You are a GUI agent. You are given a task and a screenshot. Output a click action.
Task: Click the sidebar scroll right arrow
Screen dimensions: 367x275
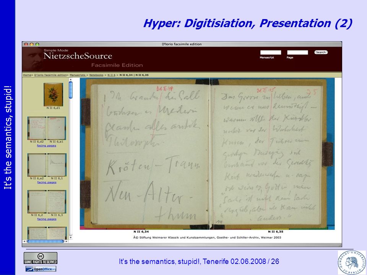pyautogui.click(x=67, y=241)
